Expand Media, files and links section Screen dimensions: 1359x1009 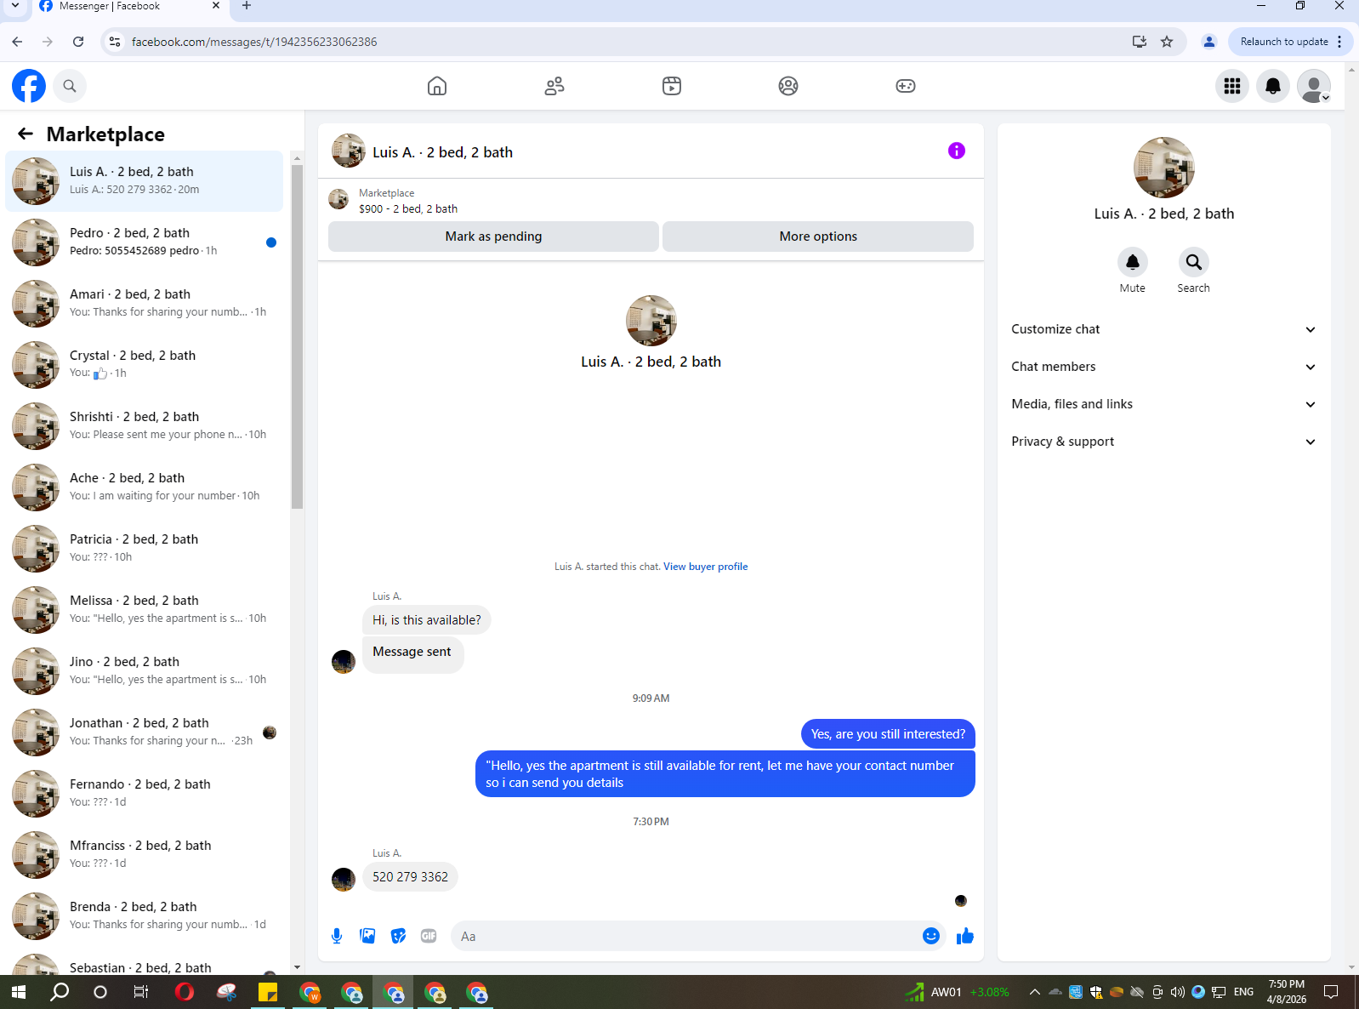pyautogui.click(x=1163, y=404)
